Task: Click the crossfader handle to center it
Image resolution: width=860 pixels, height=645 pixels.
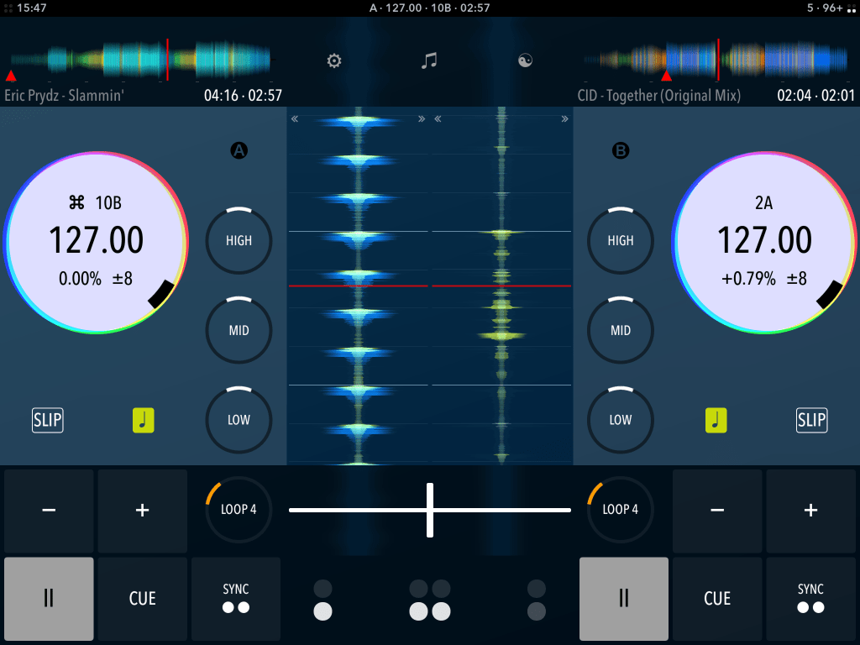Action: (x=429, y=510)
